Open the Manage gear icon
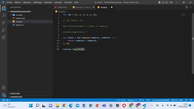The width and height of the screenshot is (194, 109). (4, 95)
